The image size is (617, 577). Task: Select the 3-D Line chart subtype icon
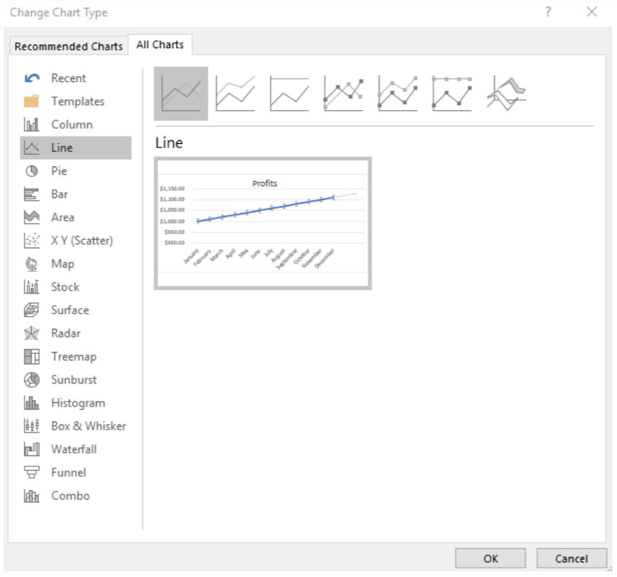coord(506,94)
